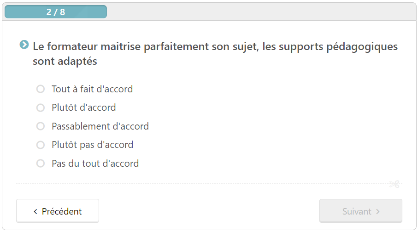The width and height of the screenshot is (418, 232).
Task: Click the right chevron in the Suivant button
Action: 378,211
